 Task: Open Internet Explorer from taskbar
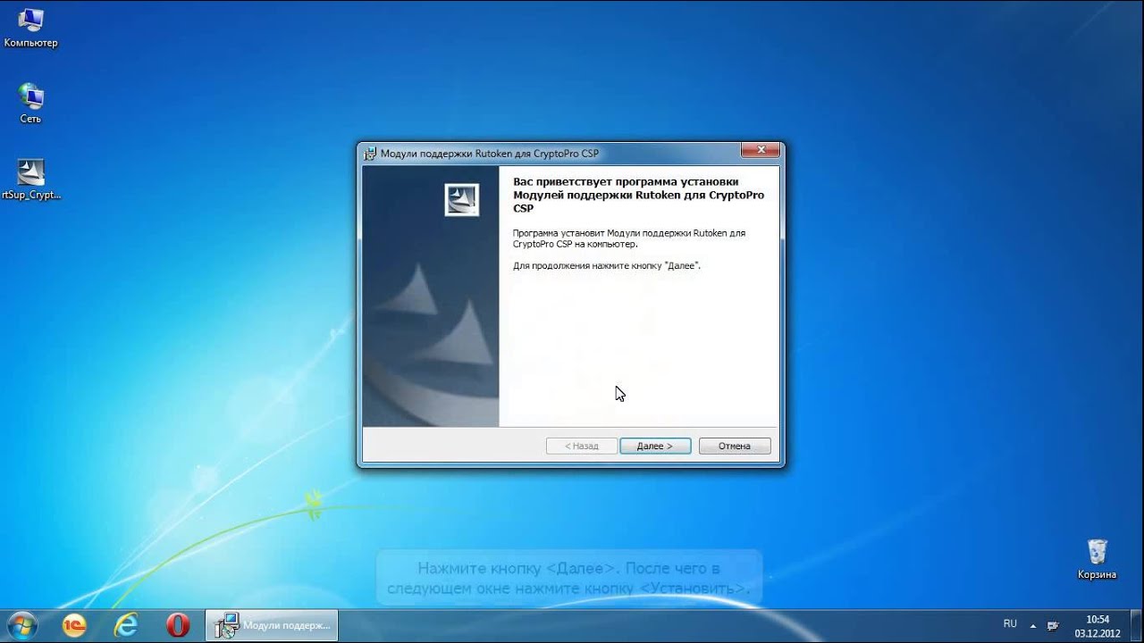(x=126, y=625)
